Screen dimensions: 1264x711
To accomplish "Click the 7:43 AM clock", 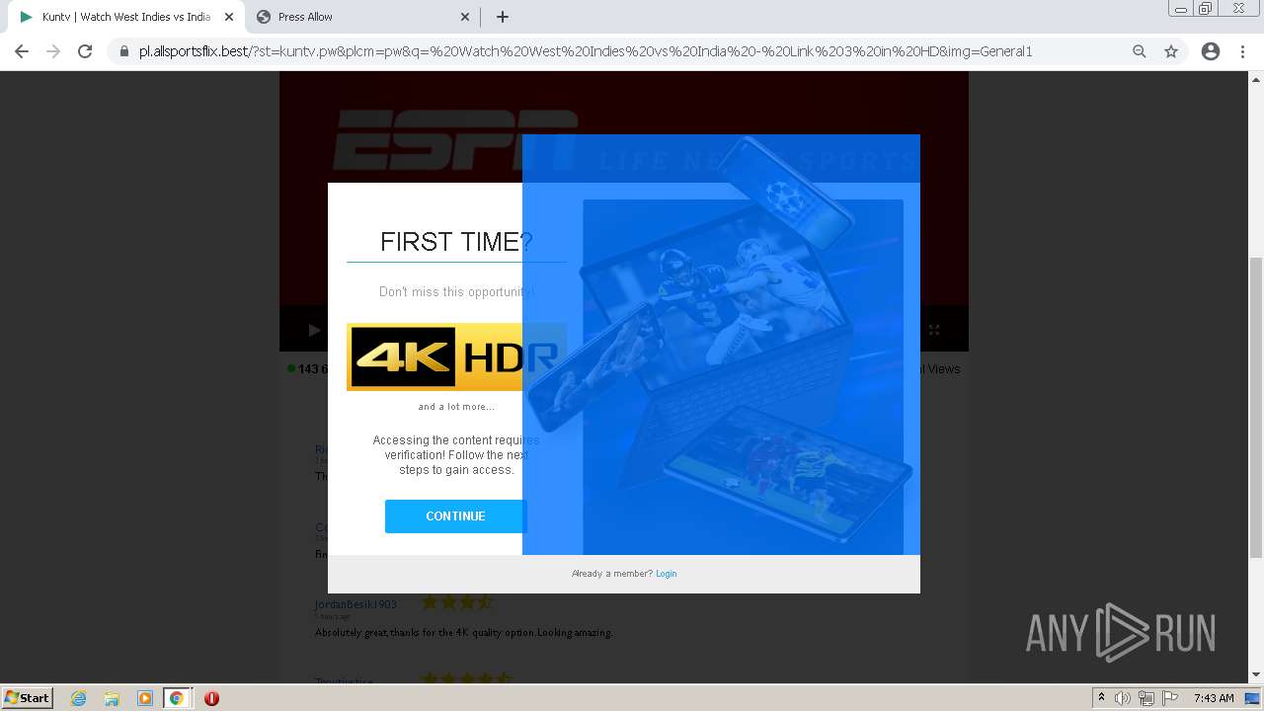I will [1214, 698].
